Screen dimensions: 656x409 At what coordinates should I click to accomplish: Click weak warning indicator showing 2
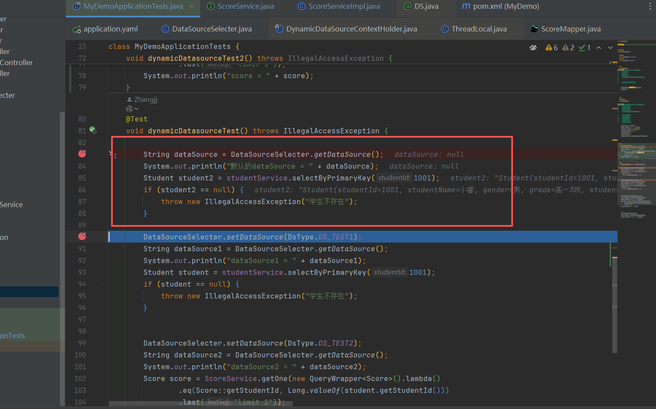[567, 48]
